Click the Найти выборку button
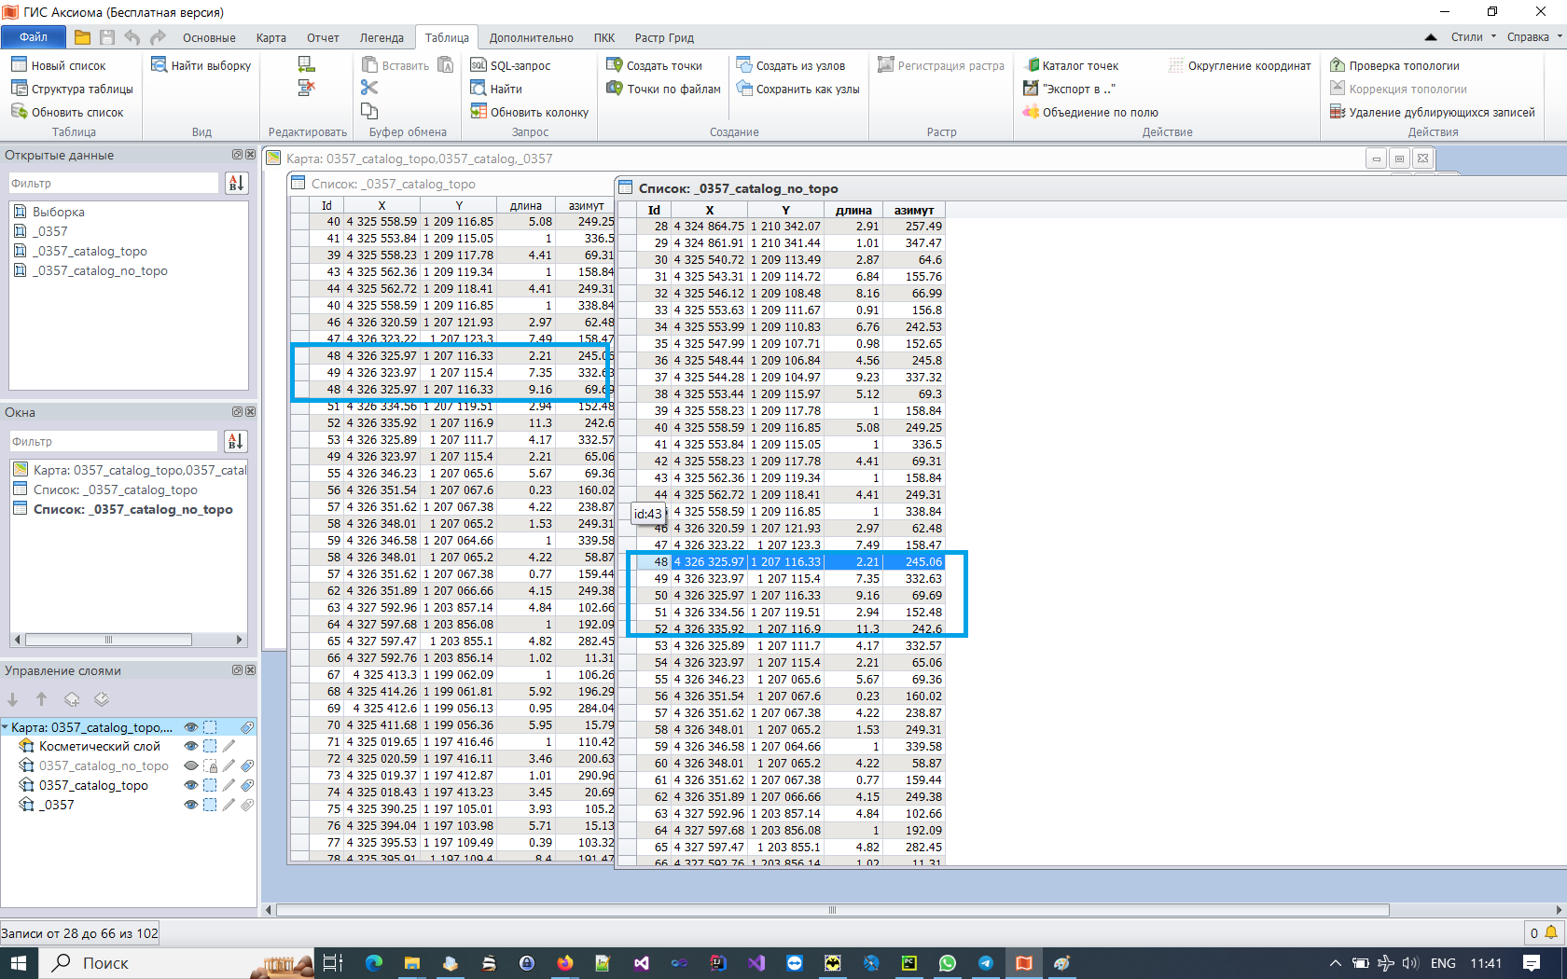1567x979 pixels. (201, 65)
